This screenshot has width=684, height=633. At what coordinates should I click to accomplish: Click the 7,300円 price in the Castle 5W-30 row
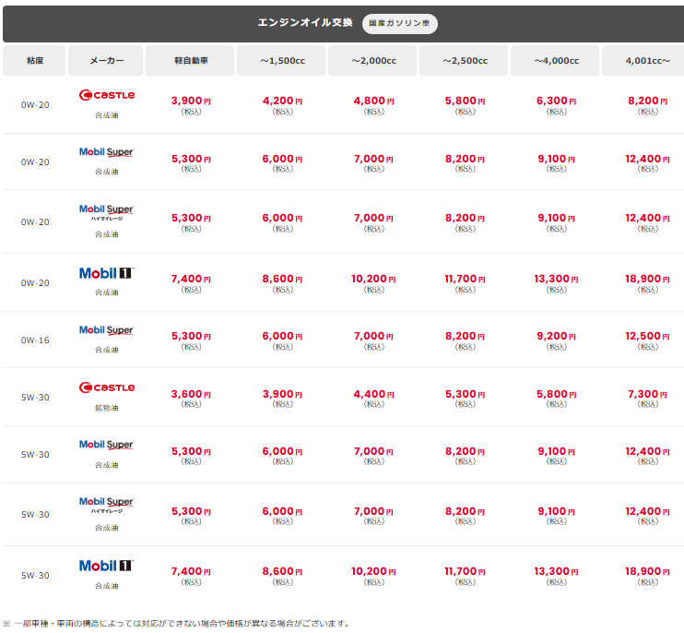[647, 394]
